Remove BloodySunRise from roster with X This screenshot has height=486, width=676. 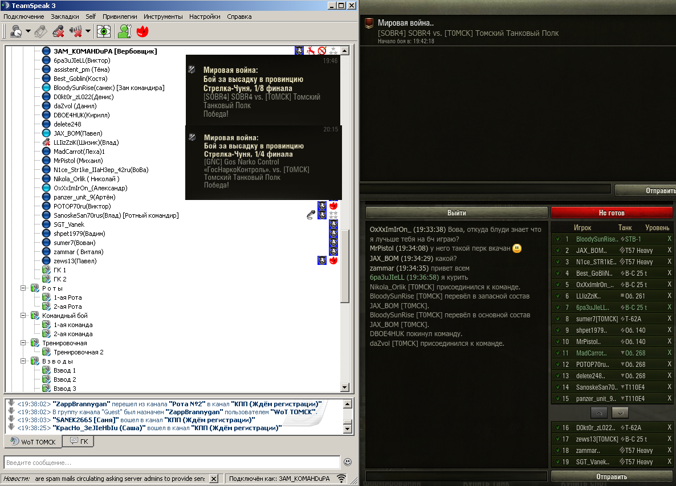click(670, 239)
